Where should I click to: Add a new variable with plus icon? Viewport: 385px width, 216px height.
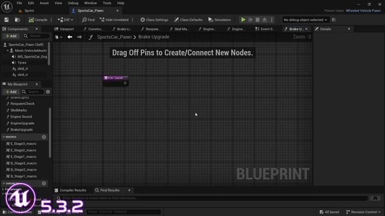[44, 184]
